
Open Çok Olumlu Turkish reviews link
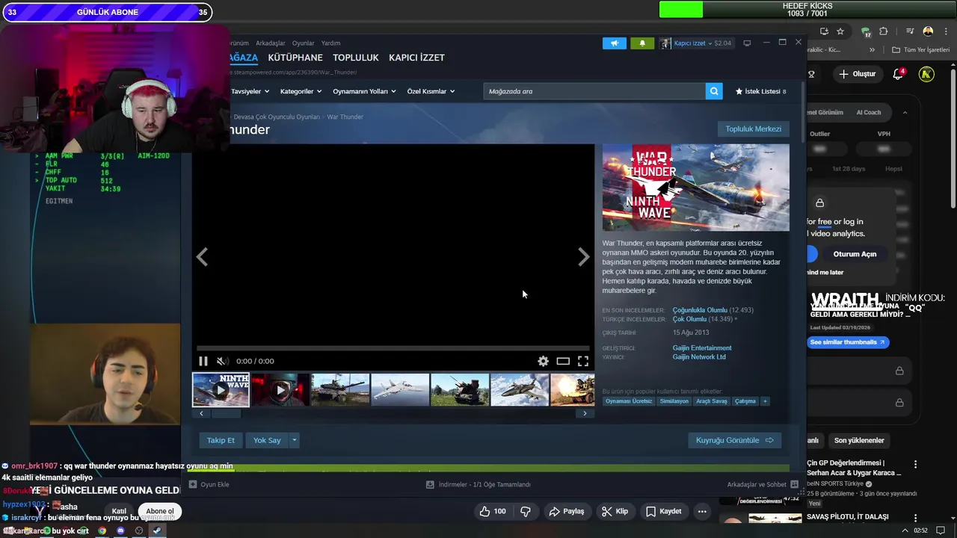[689, 319]
